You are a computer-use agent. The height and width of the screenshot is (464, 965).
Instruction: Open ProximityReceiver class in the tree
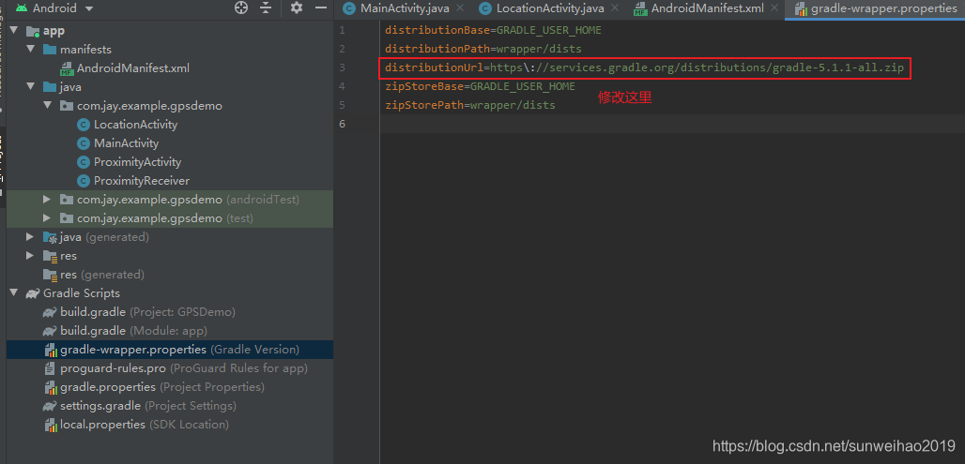tap(142, 181)
